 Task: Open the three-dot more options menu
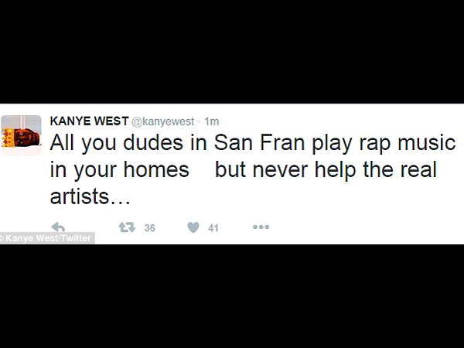261,227
